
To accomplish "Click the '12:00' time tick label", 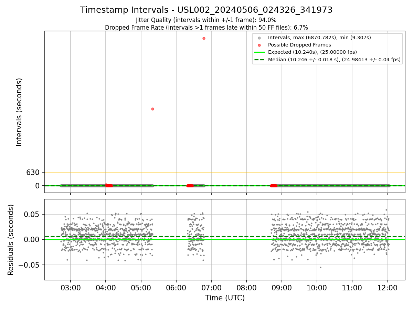I will [x=387, y=288].
